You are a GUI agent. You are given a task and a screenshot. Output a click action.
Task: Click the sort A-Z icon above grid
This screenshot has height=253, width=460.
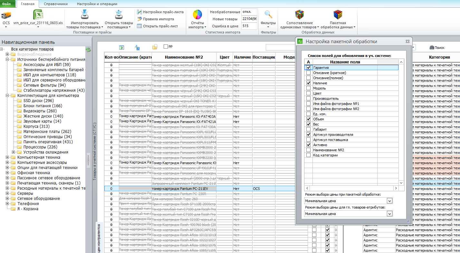pos(137,47)
